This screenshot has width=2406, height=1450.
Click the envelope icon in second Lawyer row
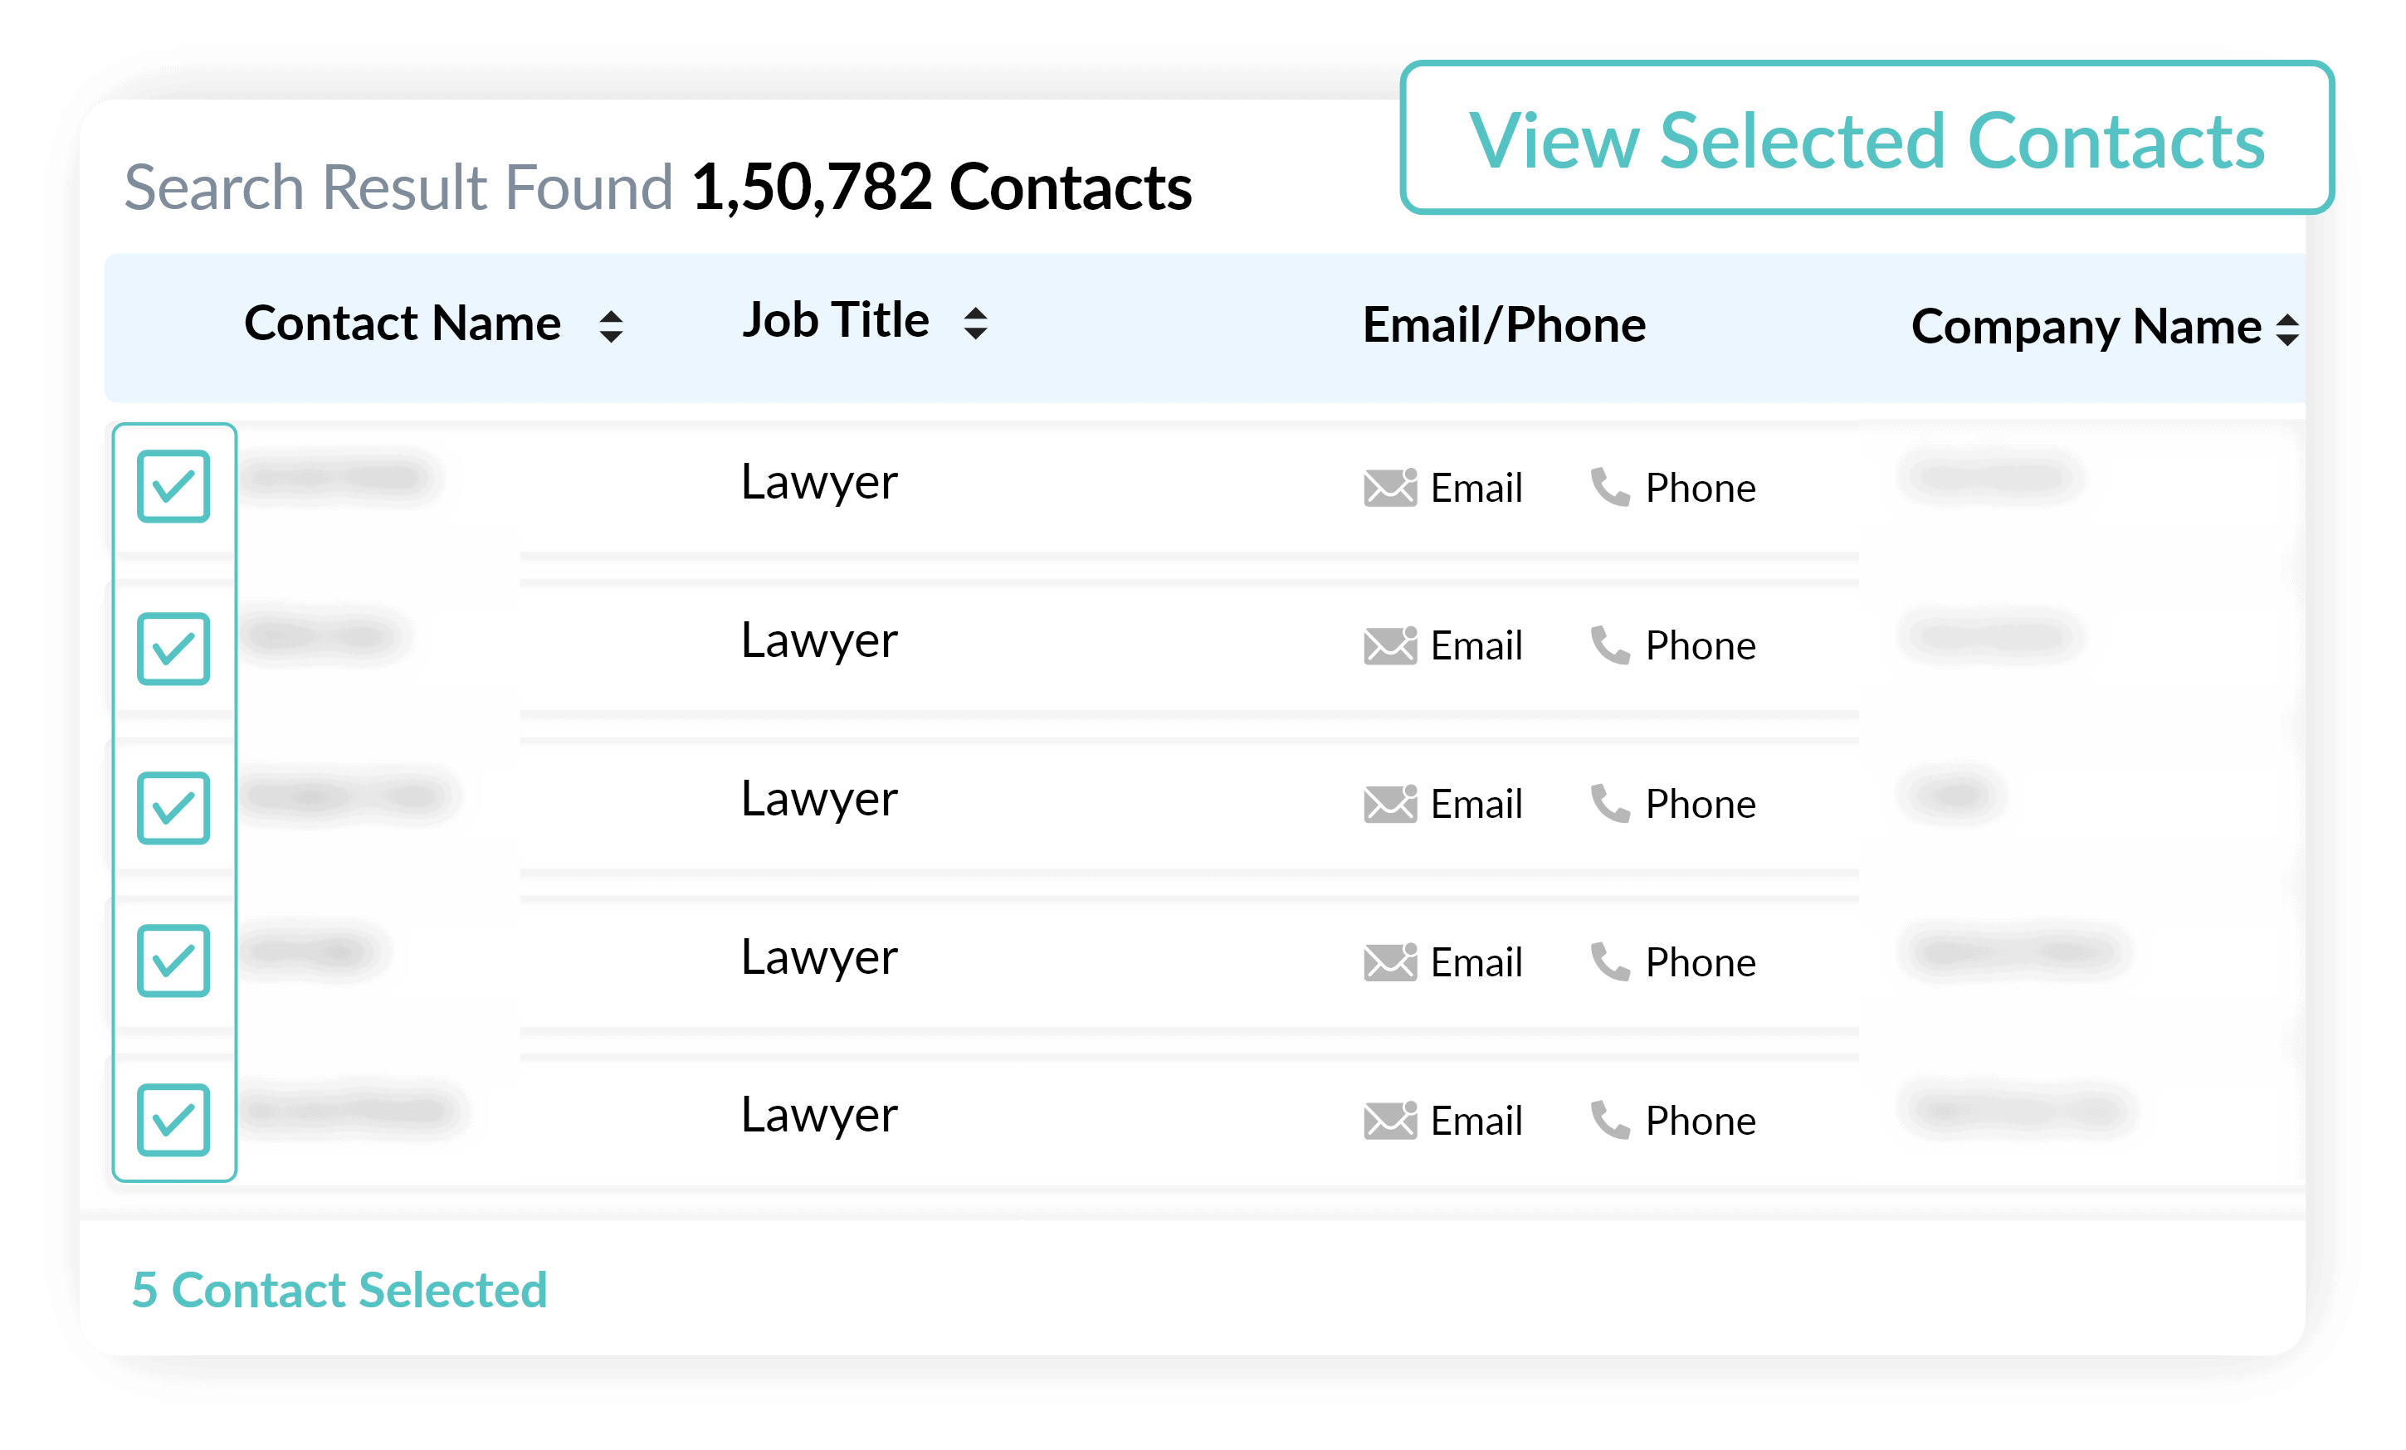click(x=1389, y=645)
